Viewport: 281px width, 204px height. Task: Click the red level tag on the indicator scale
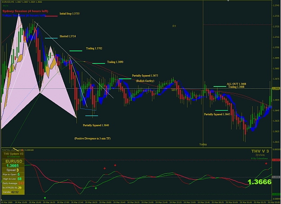click(276, 160)
